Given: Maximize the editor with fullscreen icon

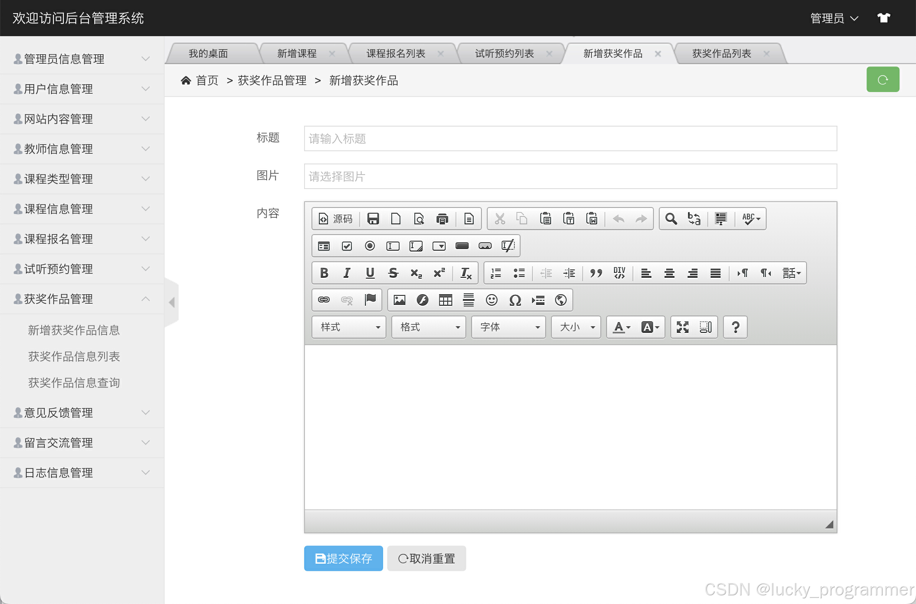Looking at the screenshot, I should pos(683,327).
